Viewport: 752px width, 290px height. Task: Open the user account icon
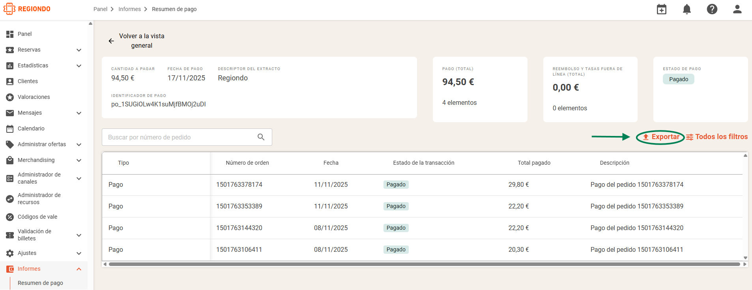737,9
